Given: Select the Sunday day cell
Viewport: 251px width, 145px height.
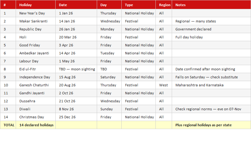Looking at the screenshot, I should click(109, 109).
